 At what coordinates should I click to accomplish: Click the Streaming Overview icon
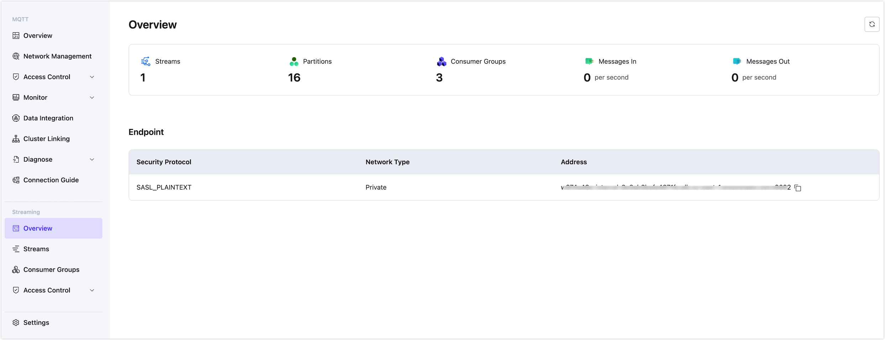(16, 228)
